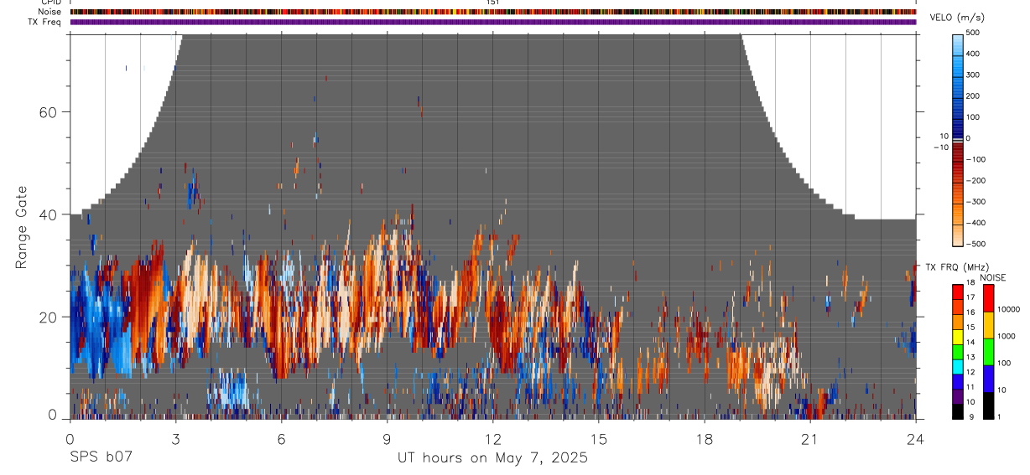Click the 12 hour tick on UT axis
This screenshot has width=1030, height=475.
pos(492,439)
